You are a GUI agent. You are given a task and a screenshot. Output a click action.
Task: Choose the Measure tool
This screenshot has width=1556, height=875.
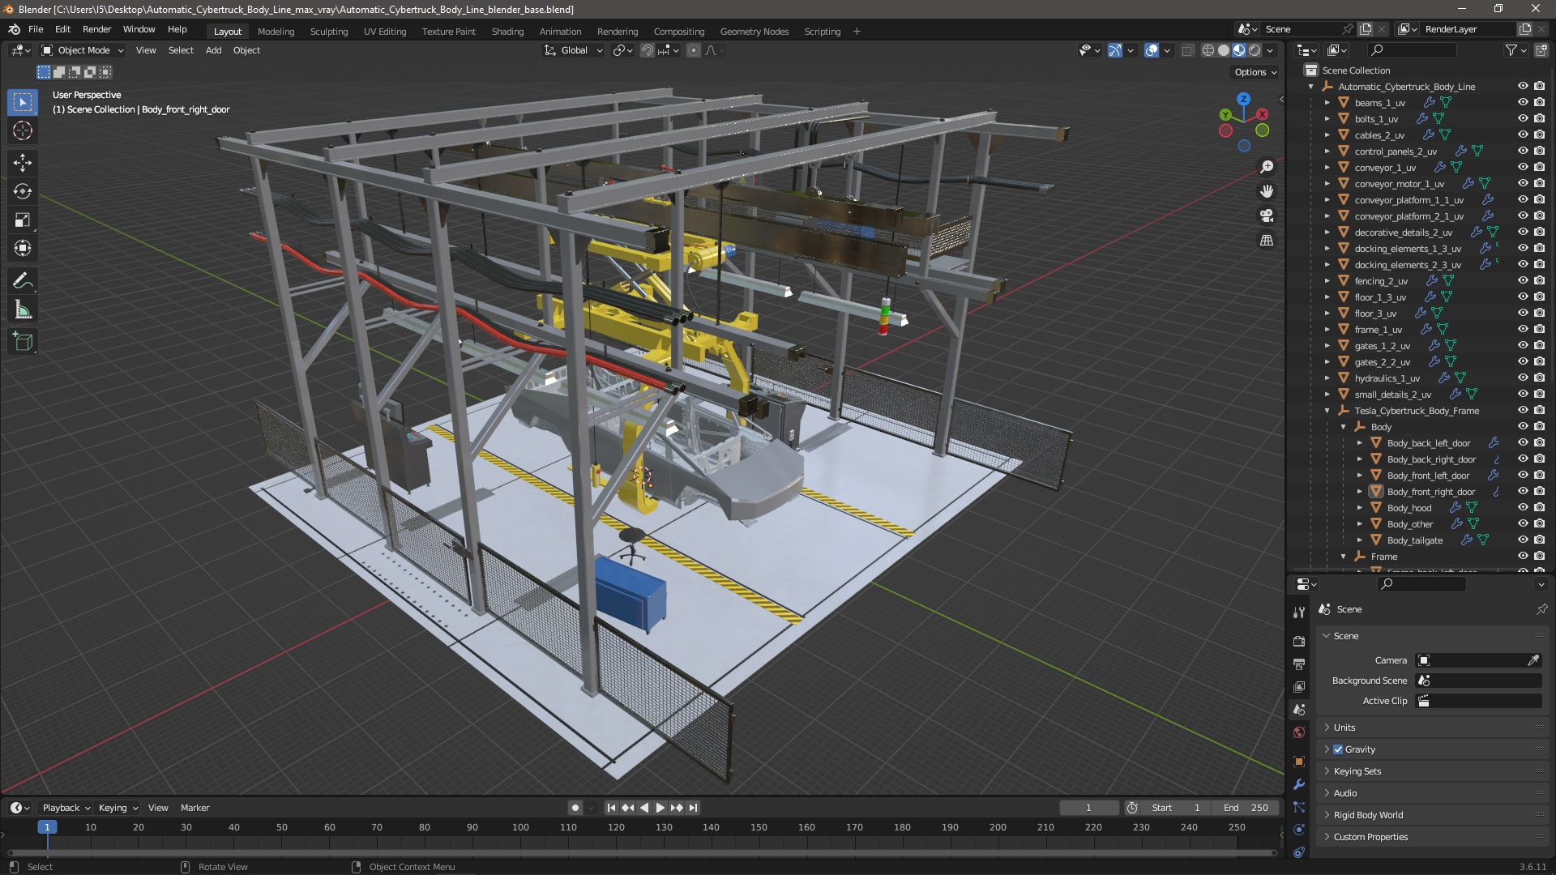point(23,309)
